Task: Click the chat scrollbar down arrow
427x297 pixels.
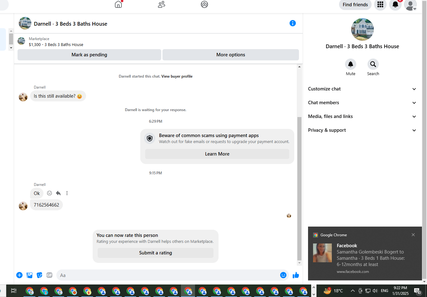Action: point(299,263)
